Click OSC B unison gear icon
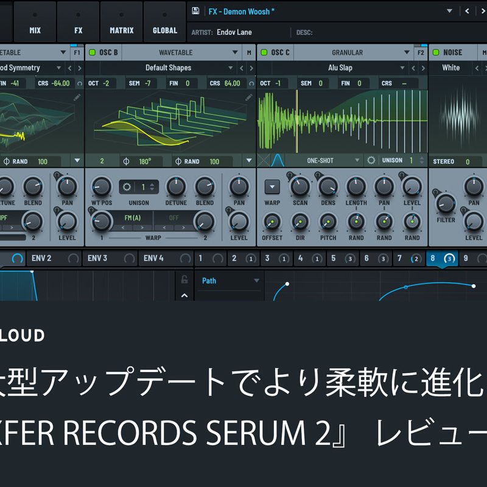Image resolution: width=487 pixels, height=487 pixels. 127,187
